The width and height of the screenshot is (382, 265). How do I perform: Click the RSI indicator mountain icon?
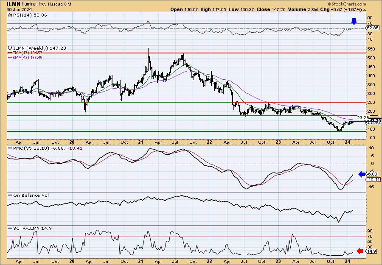click(x=10, y=15)
